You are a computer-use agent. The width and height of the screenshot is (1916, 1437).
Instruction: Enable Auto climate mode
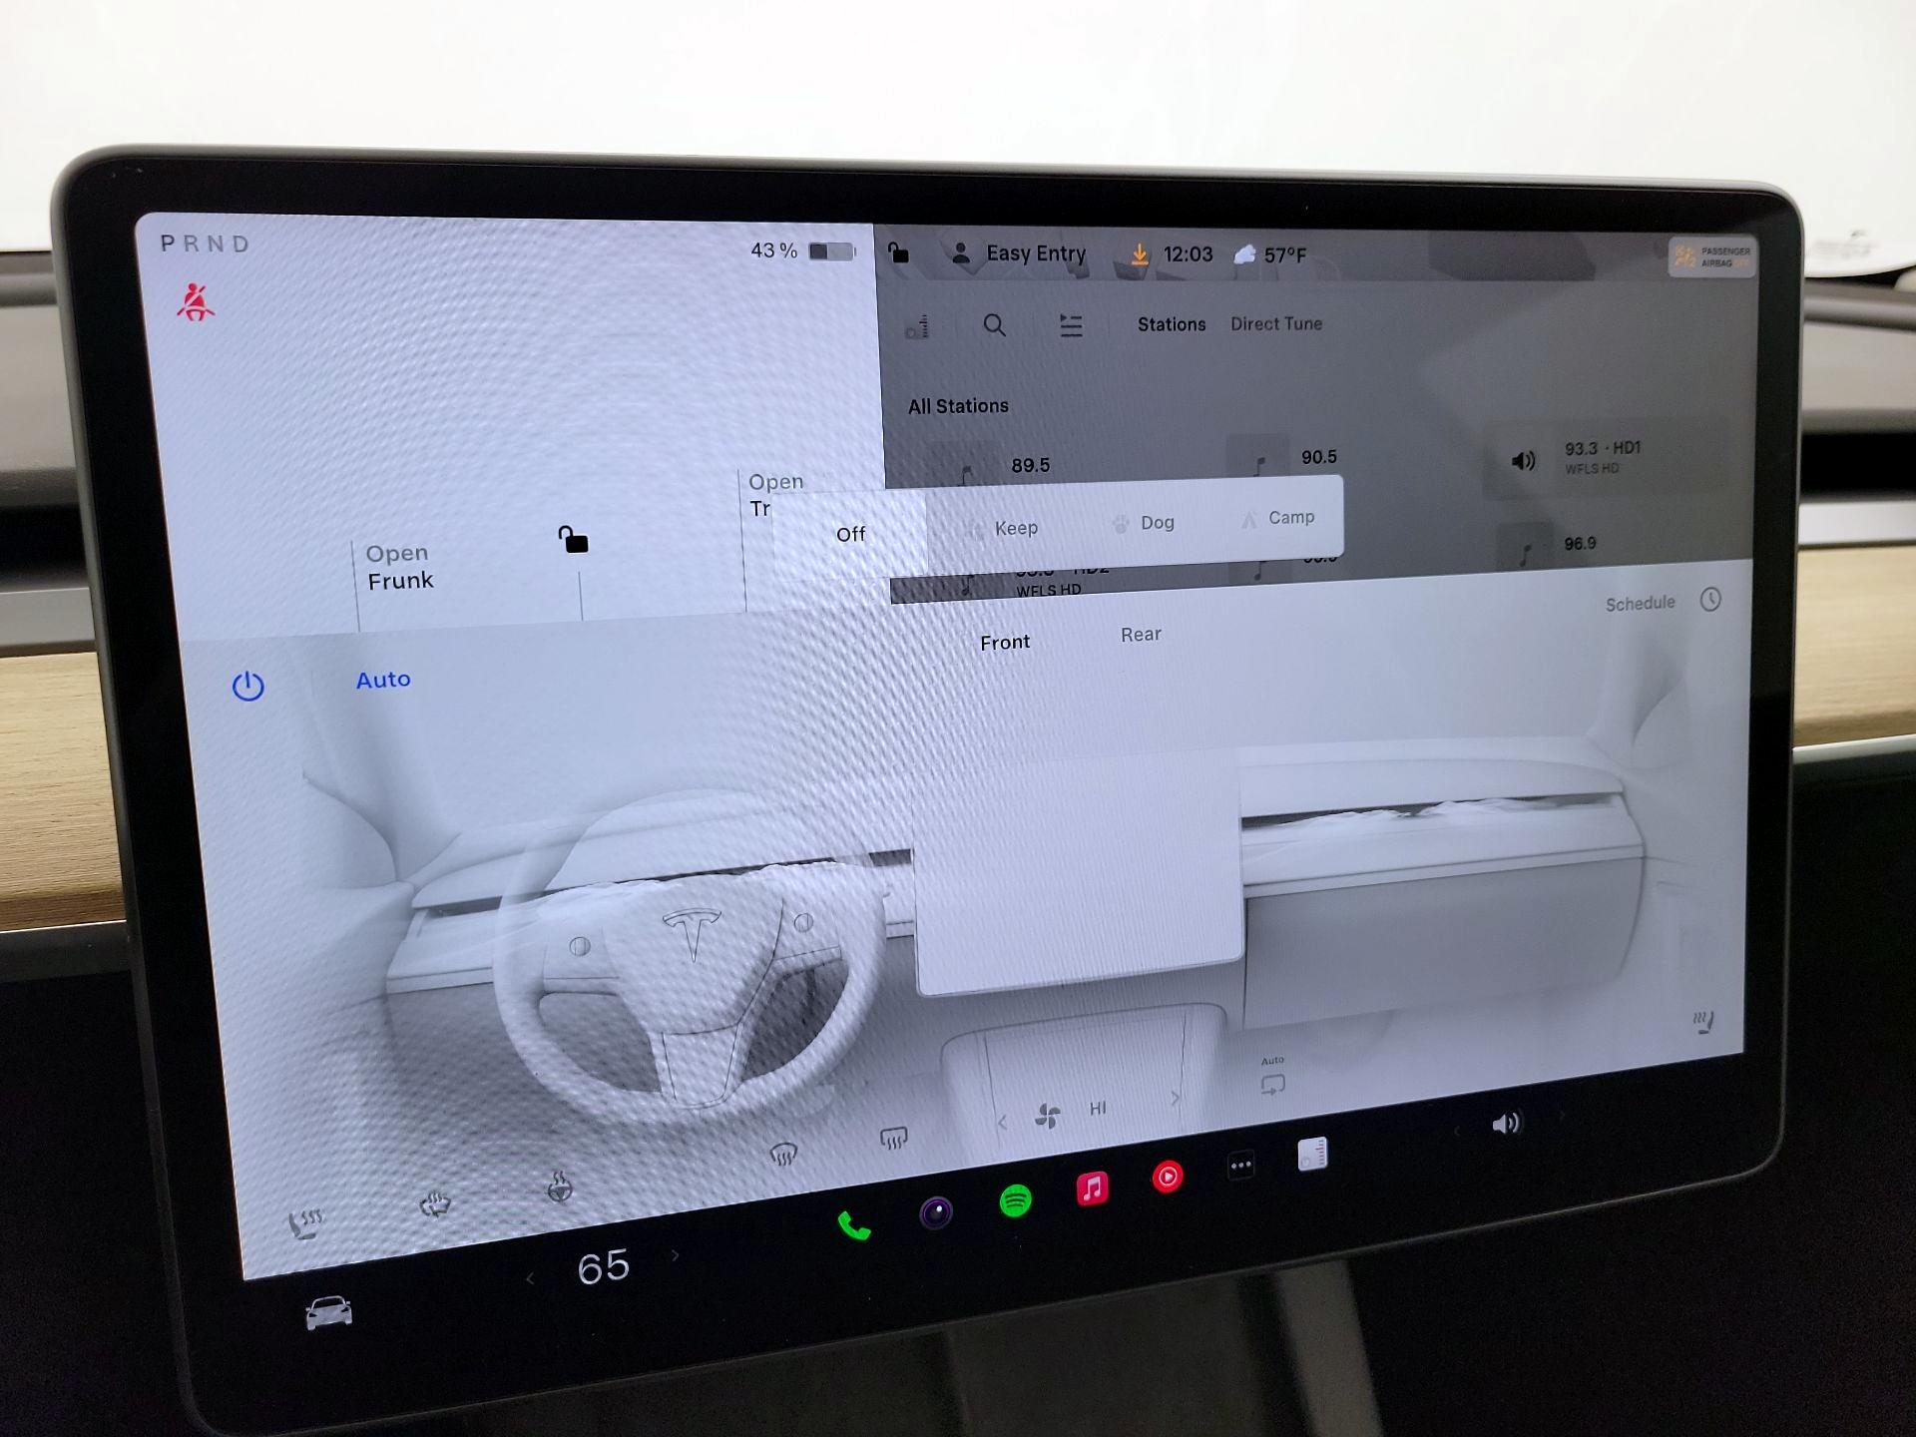(383, 680)
